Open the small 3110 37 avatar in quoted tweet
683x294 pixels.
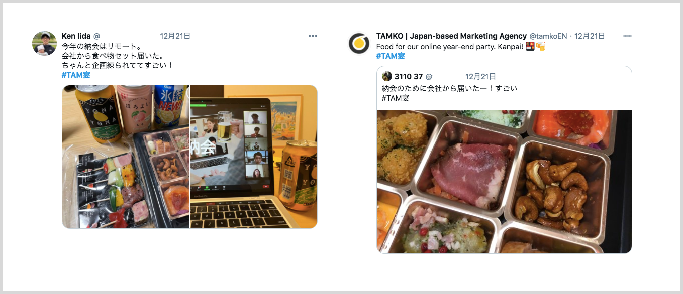(387, 76)
